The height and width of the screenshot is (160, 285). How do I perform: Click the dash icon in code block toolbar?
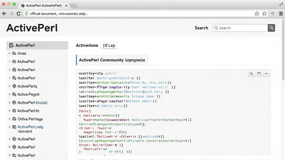(x=266, y=73)
